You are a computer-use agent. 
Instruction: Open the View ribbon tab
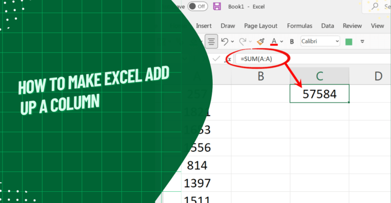tap(377, 26)
